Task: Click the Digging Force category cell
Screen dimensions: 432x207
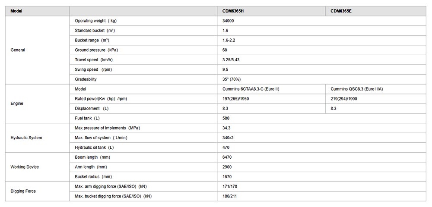Action: click(23, 191)
